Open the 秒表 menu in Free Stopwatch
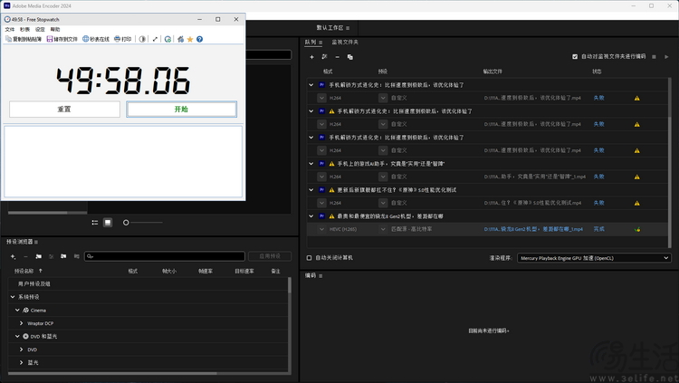 pos(24,30)
